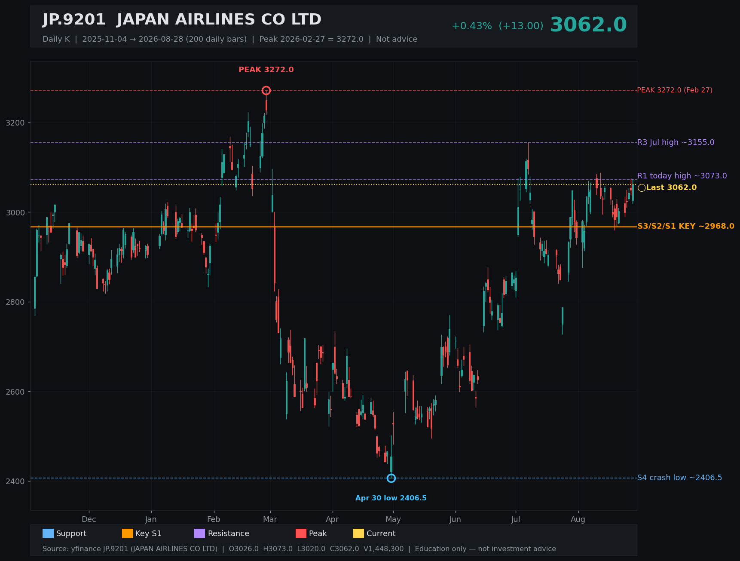Click the yellow circle beside Last 3062.0
This screenshot has height=561, width=740.
pyautogui.click(x=642, y=188)
